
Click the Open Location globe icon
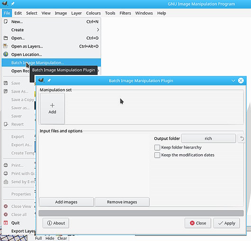click(x=6, y=54)
